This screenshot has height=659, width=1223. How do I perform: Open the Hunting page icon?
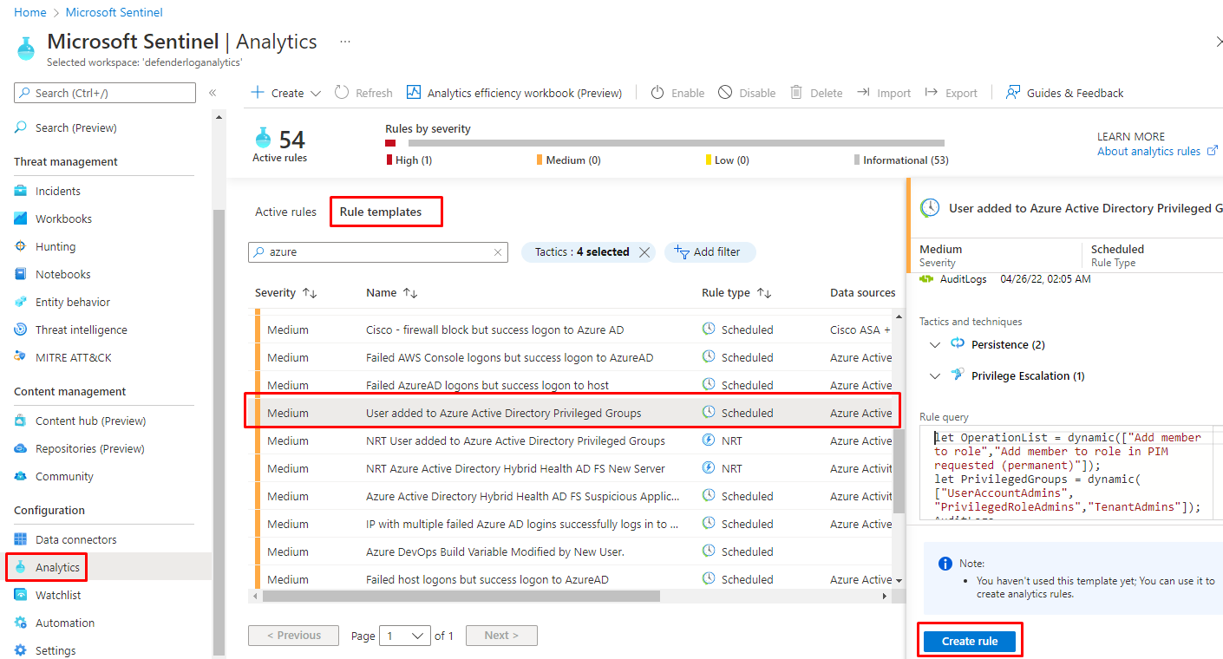[x=21, y=246]
